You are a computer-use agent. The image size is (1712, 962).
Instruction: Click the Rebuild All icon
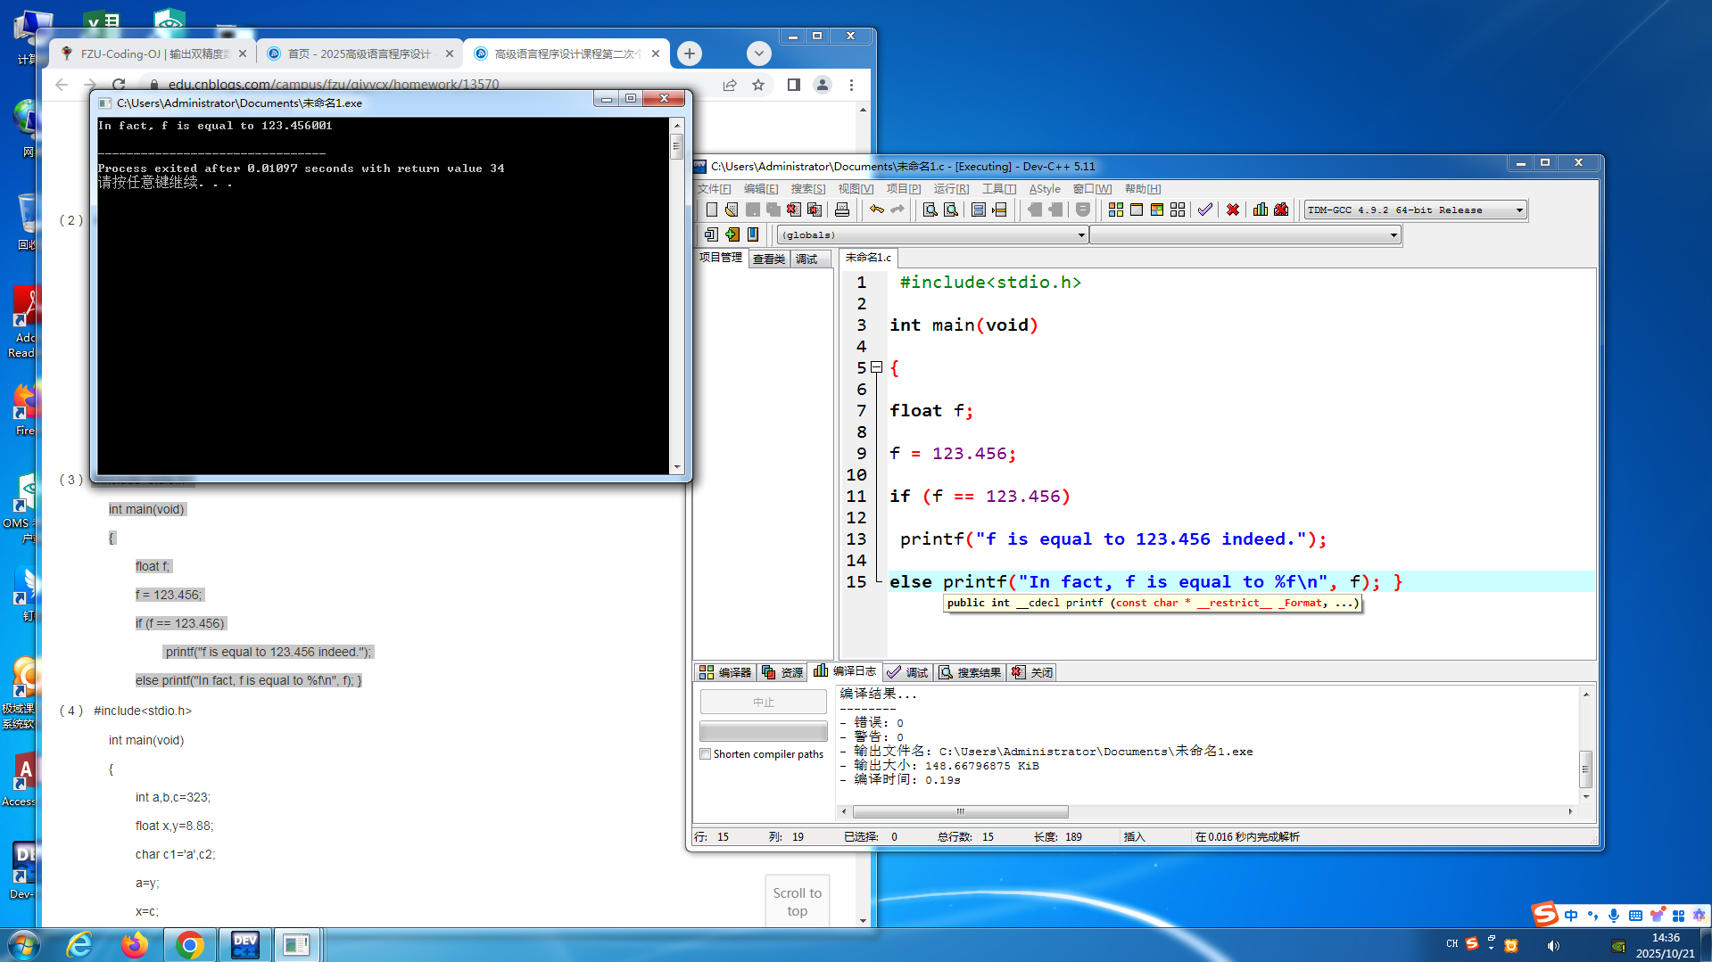point(1178,210)
